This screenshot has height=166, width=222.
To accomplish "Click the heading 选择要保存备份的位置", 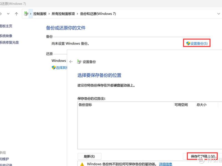I will coord(99,75).
